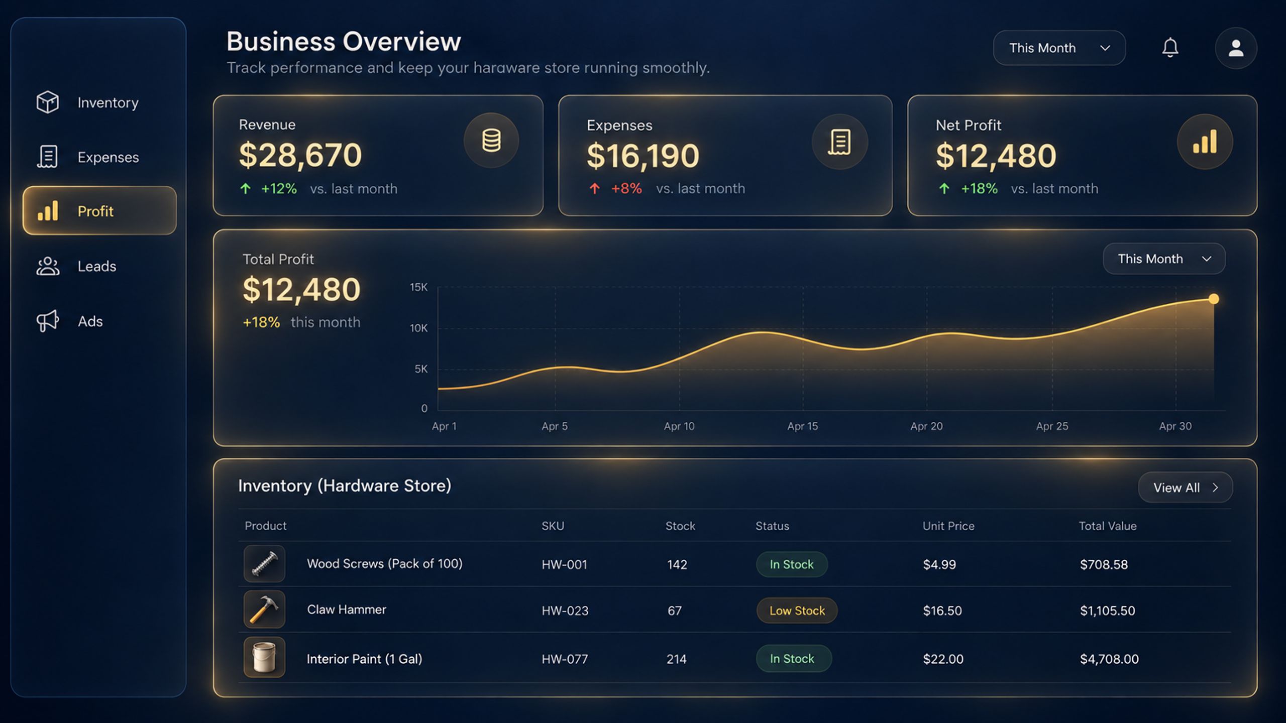Click the Low Stock badge for Claw Hammer
1286x723 pixels.
(797, 611)
